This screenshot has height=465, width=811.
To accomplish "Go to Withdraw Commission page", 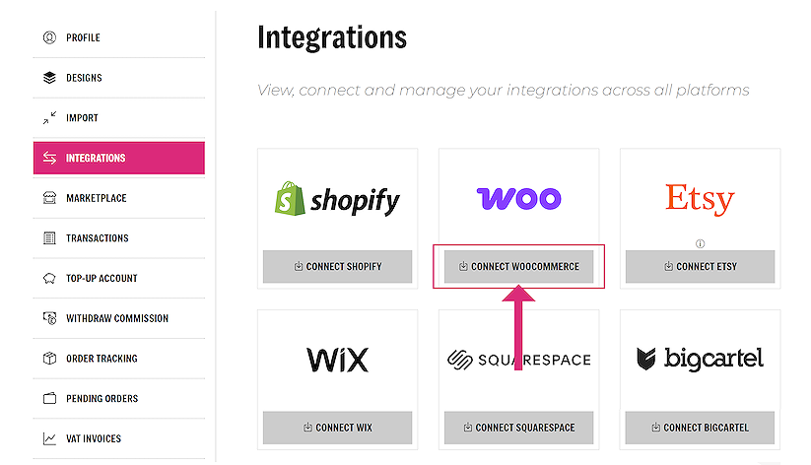I will point(117,318).
